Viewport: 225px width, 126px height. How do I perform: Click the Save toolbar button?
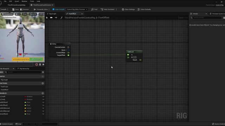click(x=15, y=9)
